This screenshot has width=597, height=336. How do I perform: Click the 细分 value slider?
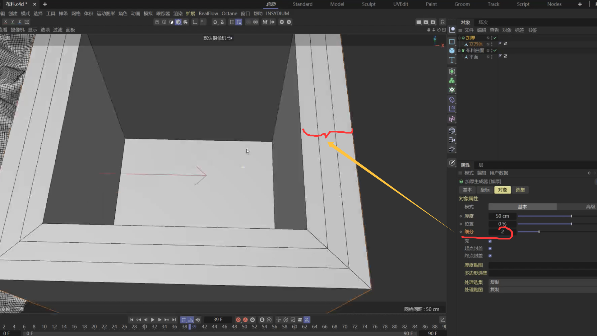(x=539, y=232)
